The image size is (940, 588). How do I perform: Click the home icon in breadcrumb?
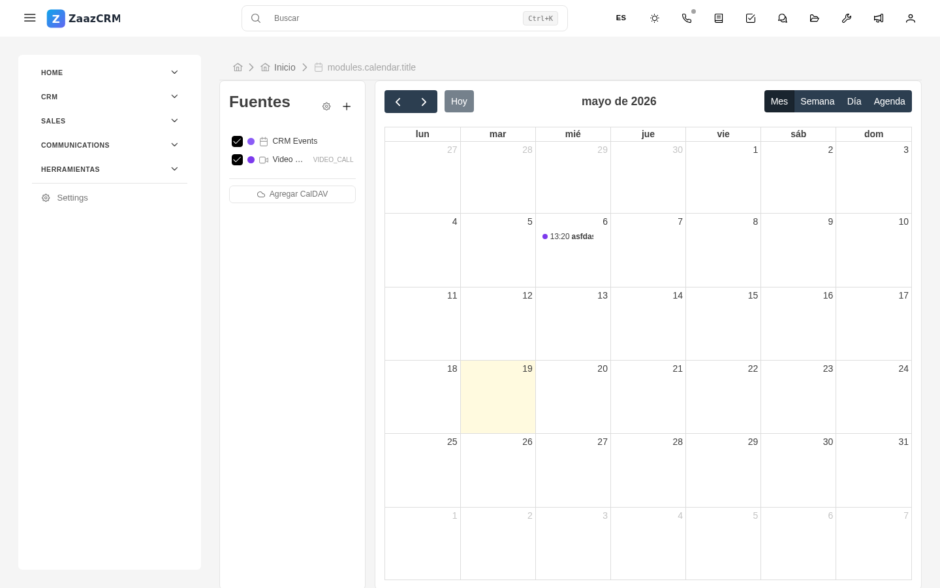238,67
